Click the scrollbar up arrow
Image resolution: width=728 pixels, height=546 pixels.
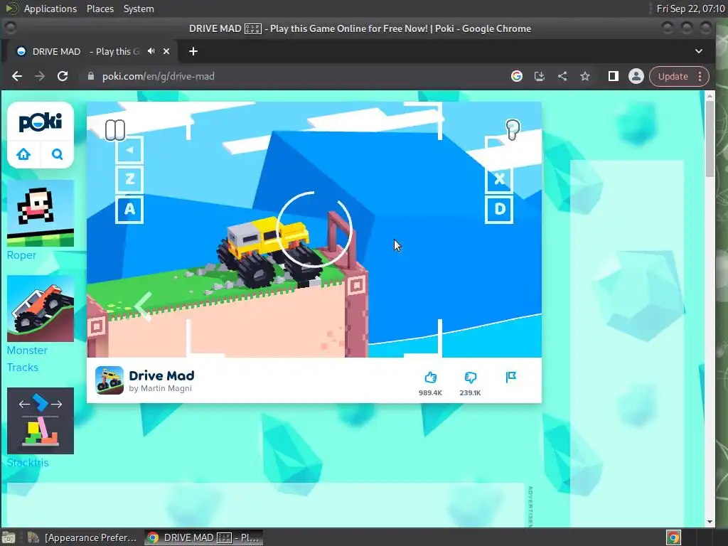710,96
